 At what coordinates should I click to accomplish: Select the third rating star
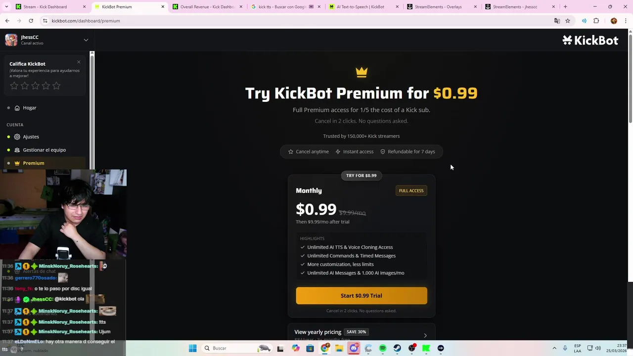click(x=35, y=86)
